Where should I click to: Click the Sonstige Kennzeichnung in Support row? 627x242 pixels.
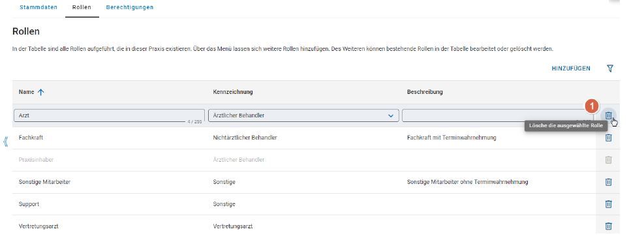click(x=224, y=204)
